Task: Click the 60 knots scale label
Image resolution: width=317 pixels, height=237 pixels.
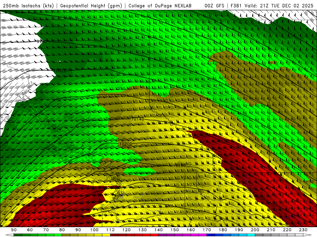Action: point(30,230)
